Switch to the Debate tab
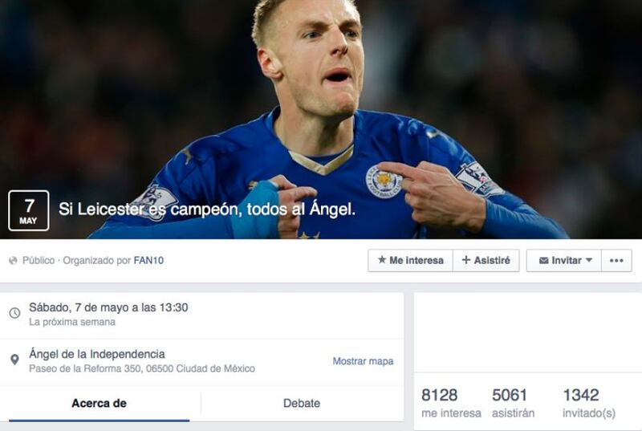642x431 pixels. click(302, 403)
